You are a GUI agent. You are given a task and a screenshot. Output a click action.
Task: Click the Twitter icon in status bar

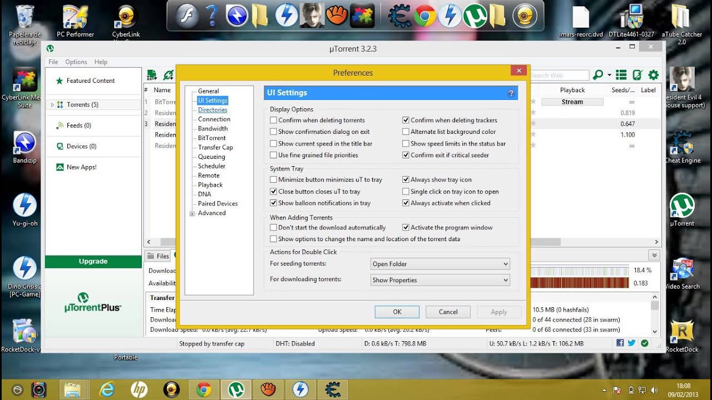[632, 343]
